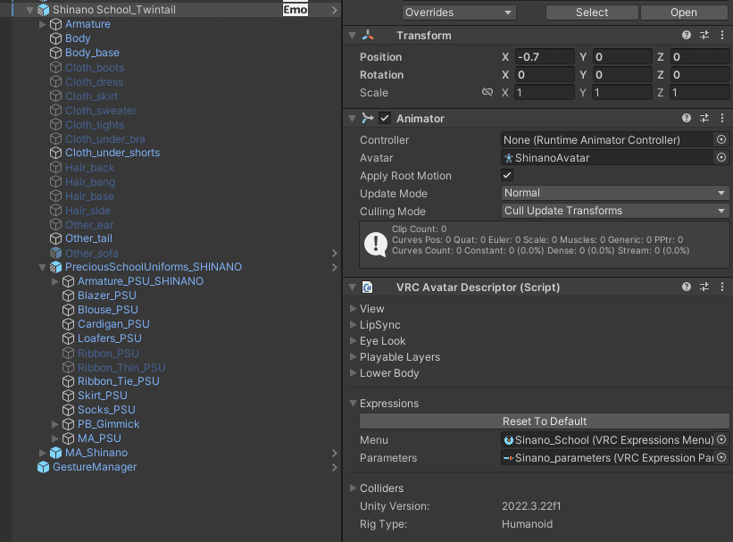Viewport: 733px width, 542px height.
Task: Toggle Apply Root Motion checkbox
Action: 508,176
